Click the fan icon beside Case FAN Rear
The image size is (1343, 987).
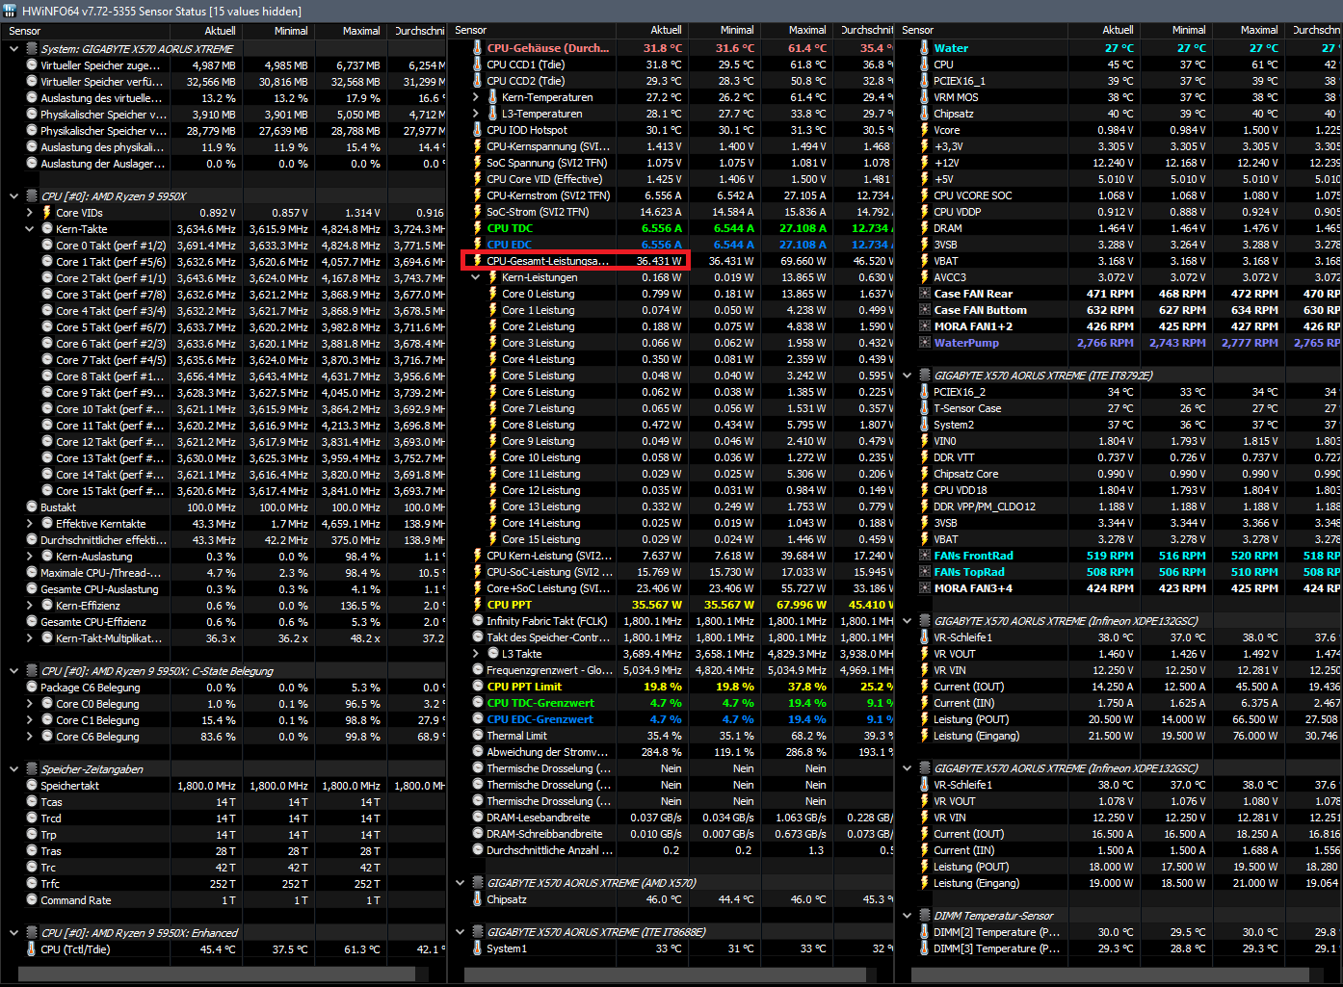point(925,294)
